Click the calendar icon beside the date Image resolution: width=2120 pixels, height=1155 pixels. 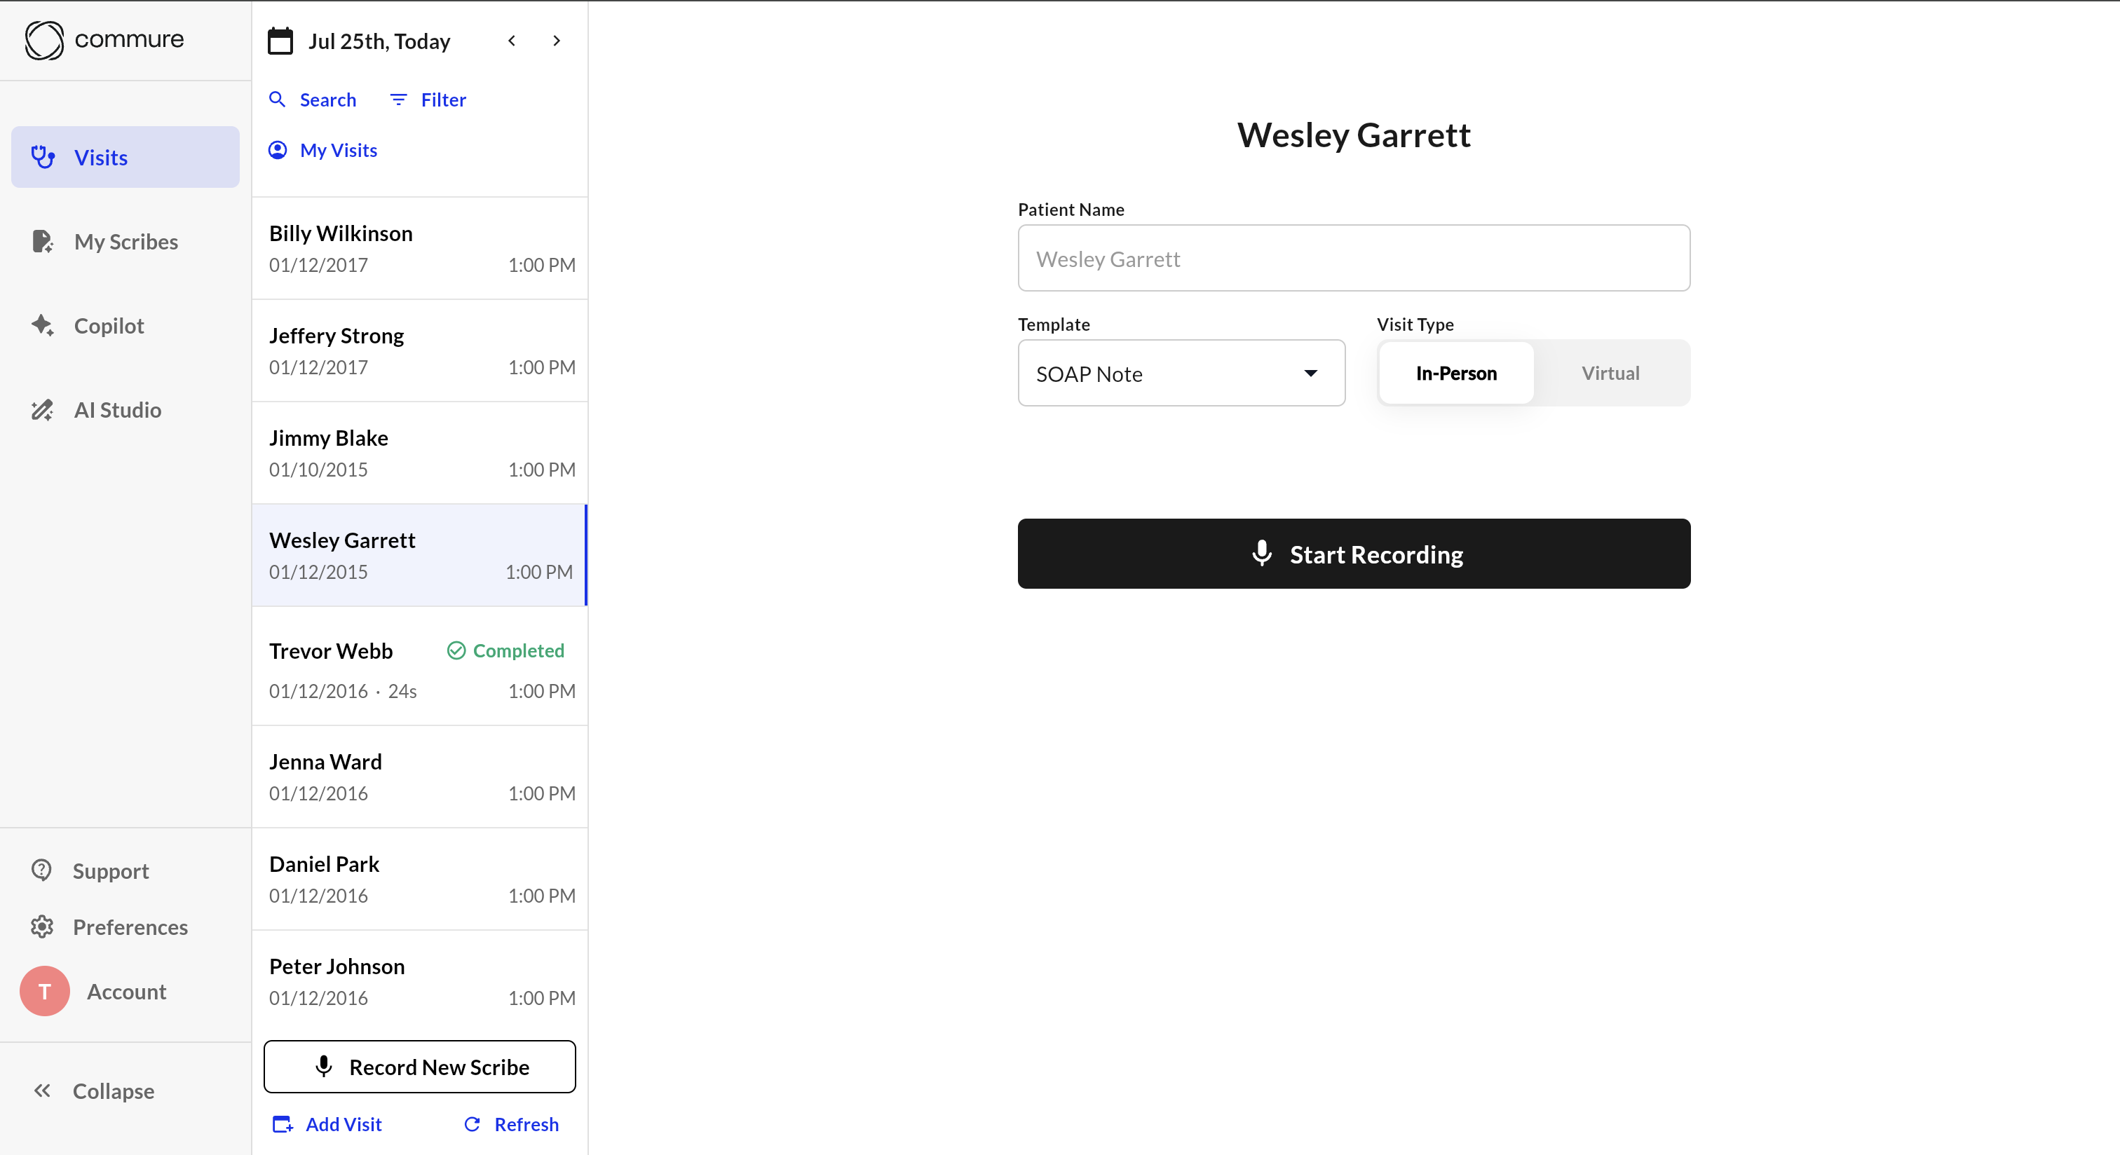point(280,41)
